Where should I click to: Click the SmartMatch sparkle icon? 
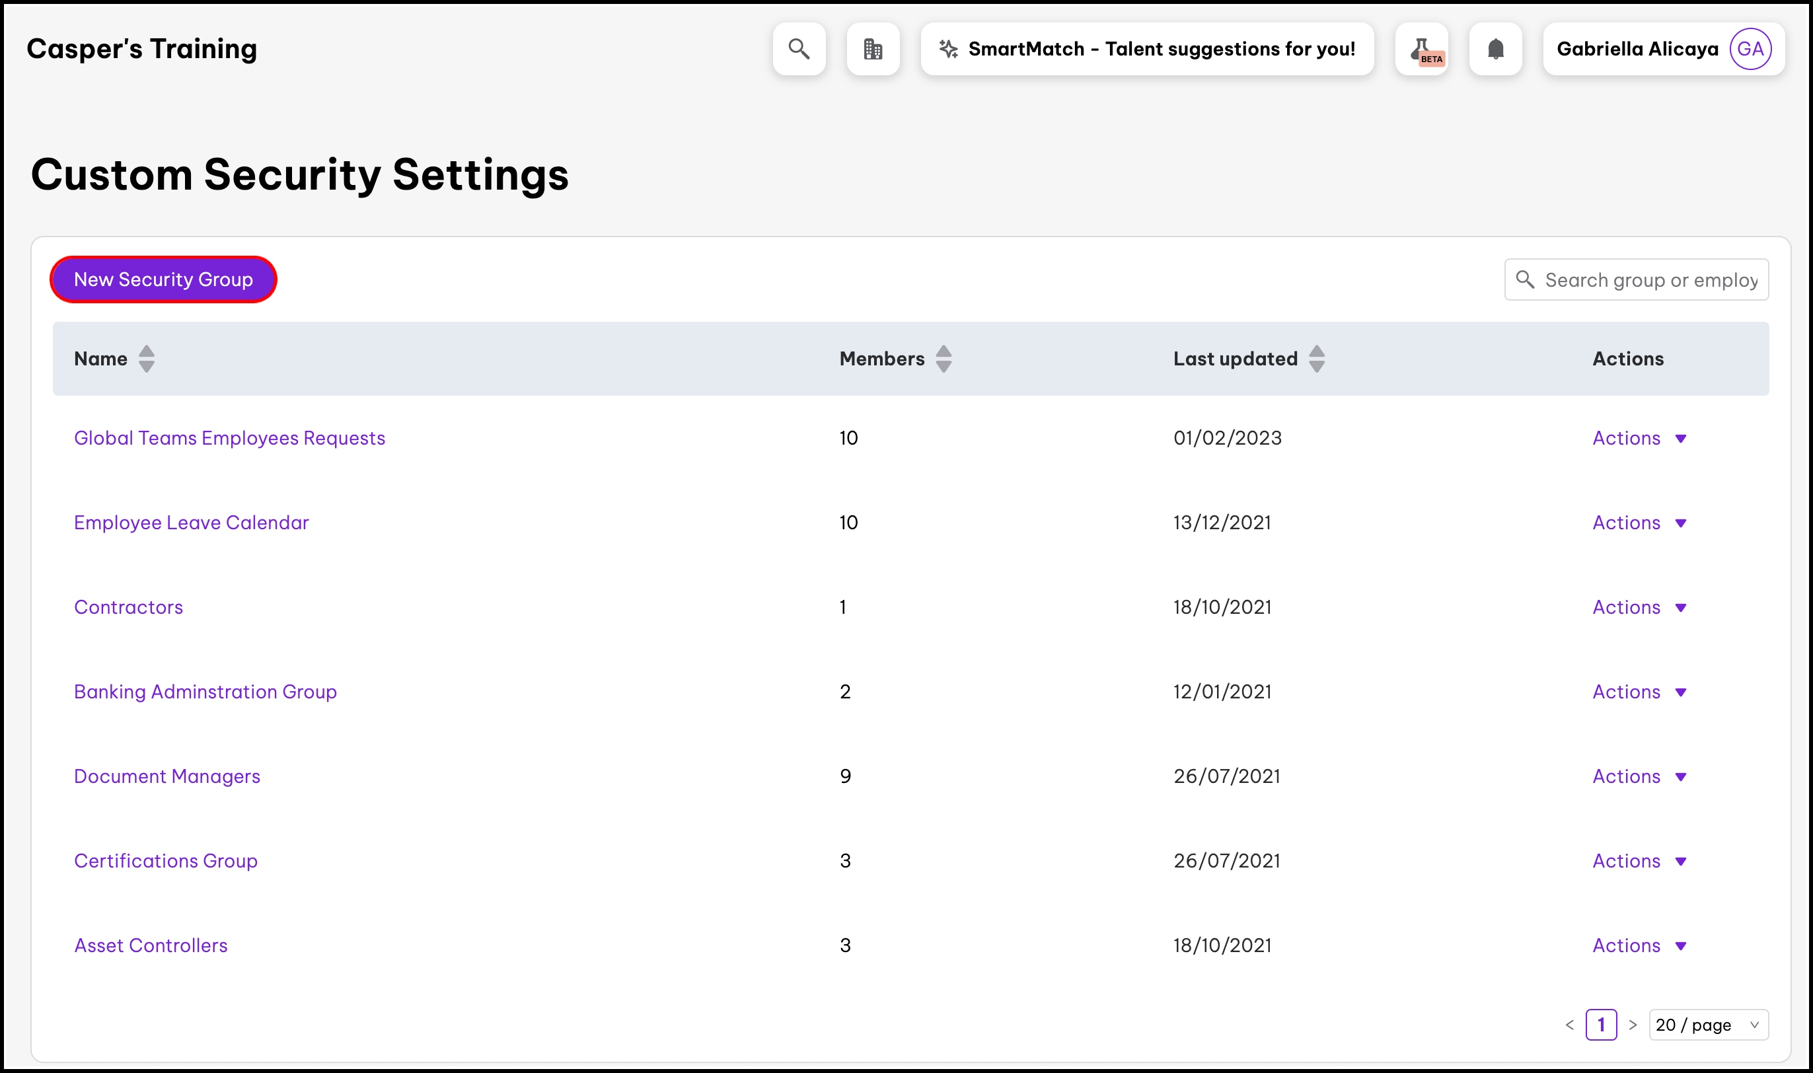click(947, 48)
